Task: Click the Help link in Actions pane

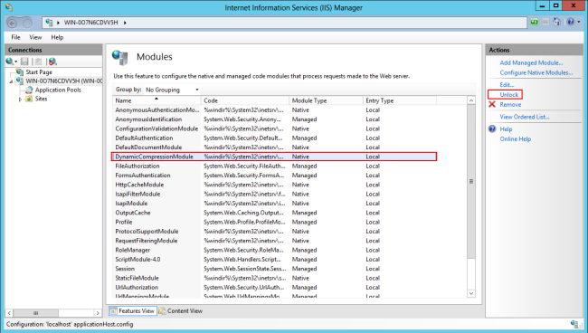Action: pyautogui.click(x=506, y=129)
